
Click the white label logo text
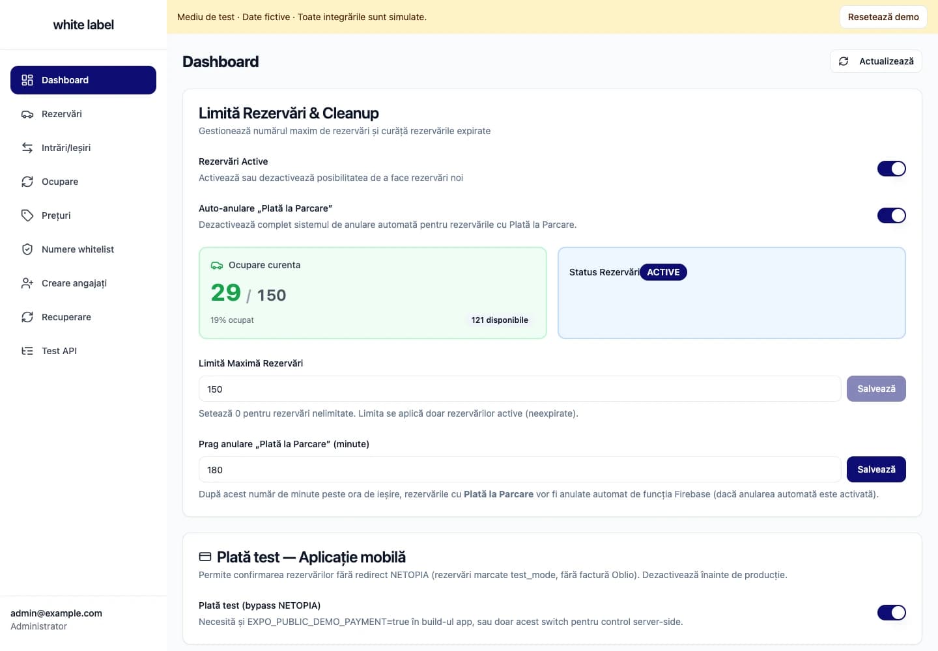[83, 25]
